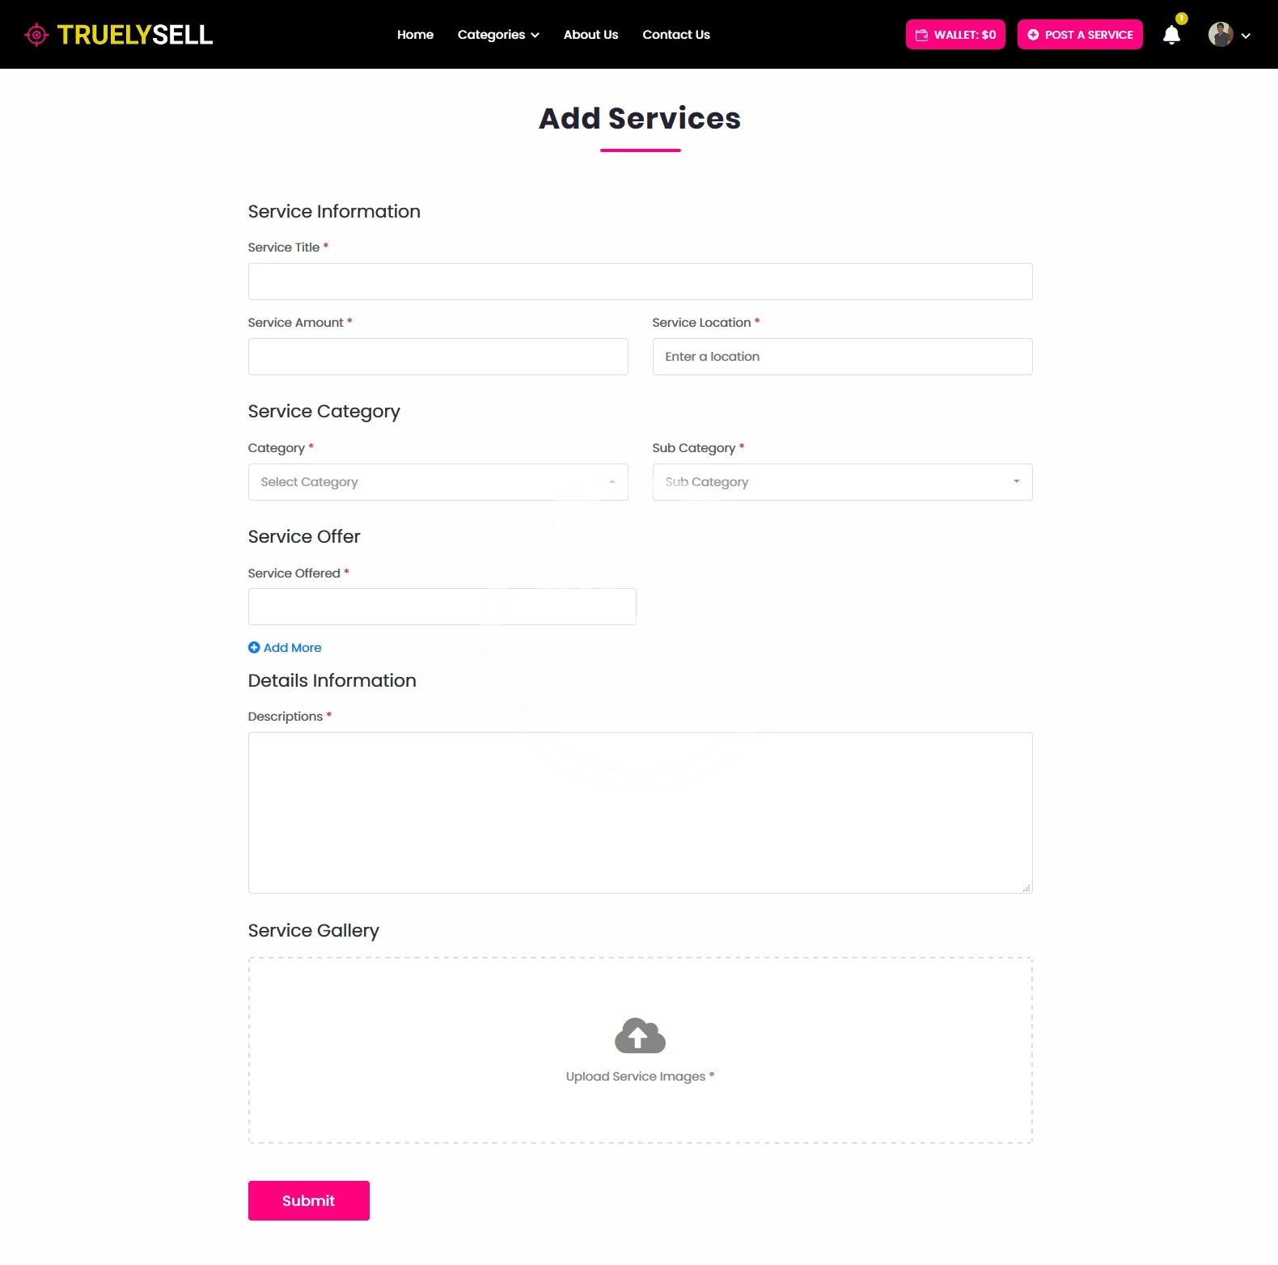The width and height of the screenshot is (1278, 1265).
Task: Click the user profile avatar
Action: [1220, 35]
